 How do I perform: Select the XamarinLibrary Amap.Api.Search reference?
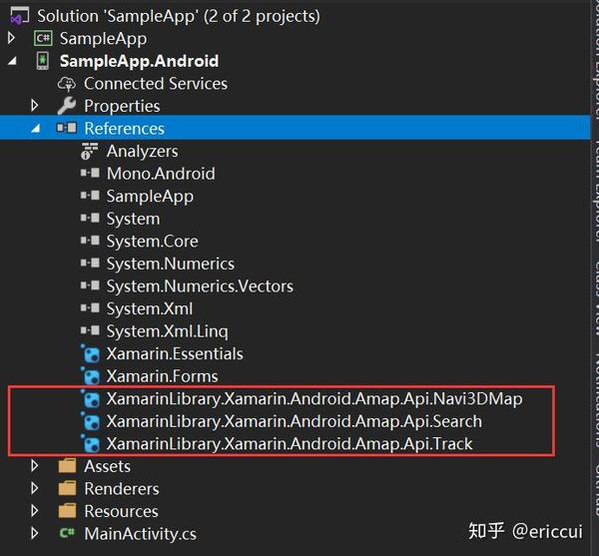pyautogui.click(x=295, y=421)
